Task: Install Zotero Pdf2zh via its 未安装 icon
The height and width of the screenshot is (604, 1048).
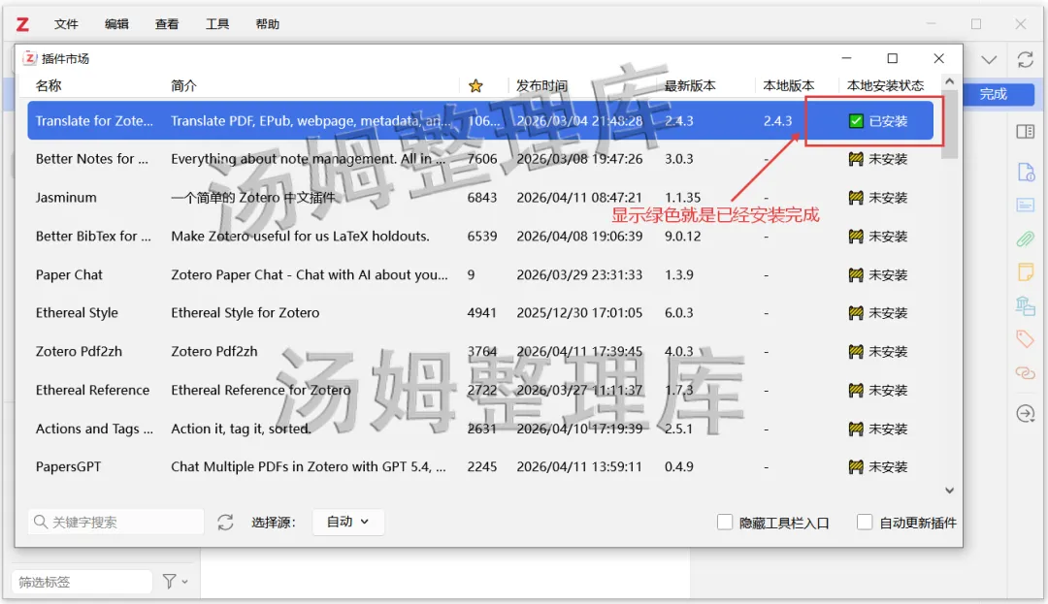Action: tap(856, 352)
